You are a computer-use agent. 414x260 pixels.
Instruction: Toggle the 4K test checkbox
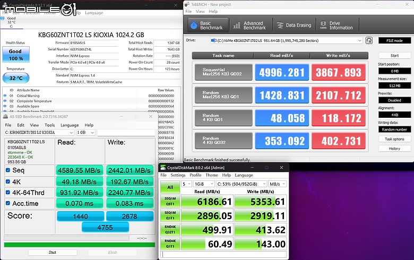(8, 181)
